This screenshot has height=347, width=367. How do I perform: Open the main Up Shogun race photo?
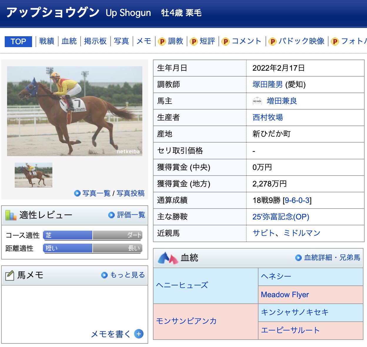click(x=75, y=111)
